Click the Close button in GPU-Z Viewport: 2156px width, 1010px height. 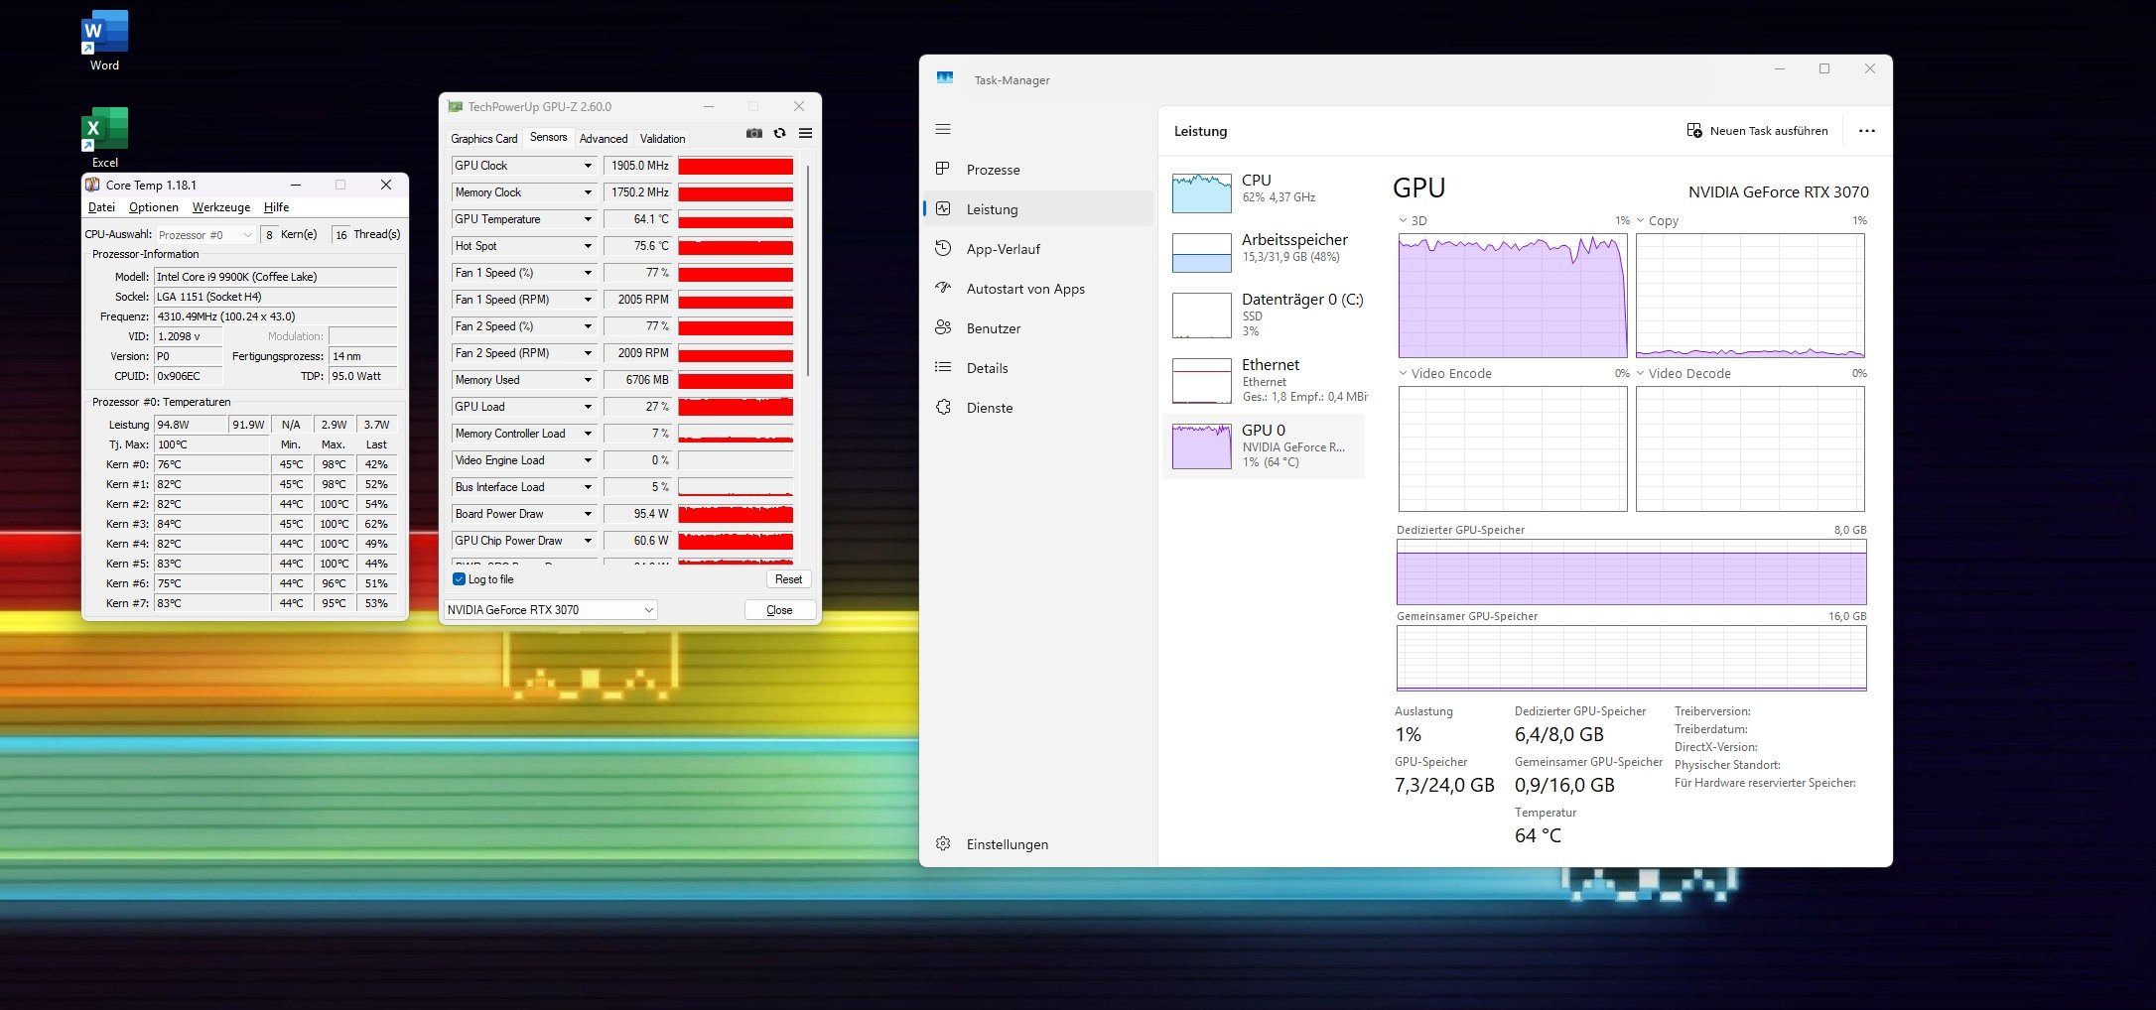[780, 610]
